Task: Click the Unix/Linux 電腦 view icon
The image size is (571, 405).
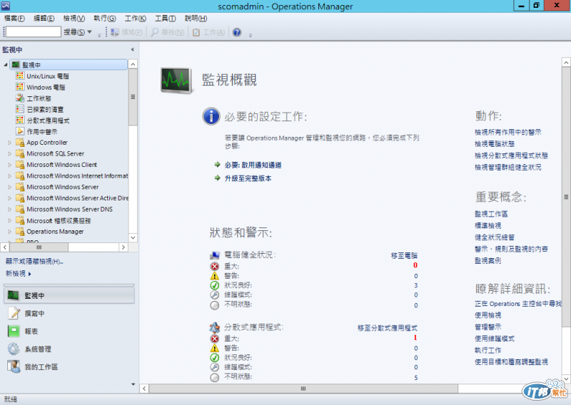Action: pyautogui.click(x=20, y=76)
